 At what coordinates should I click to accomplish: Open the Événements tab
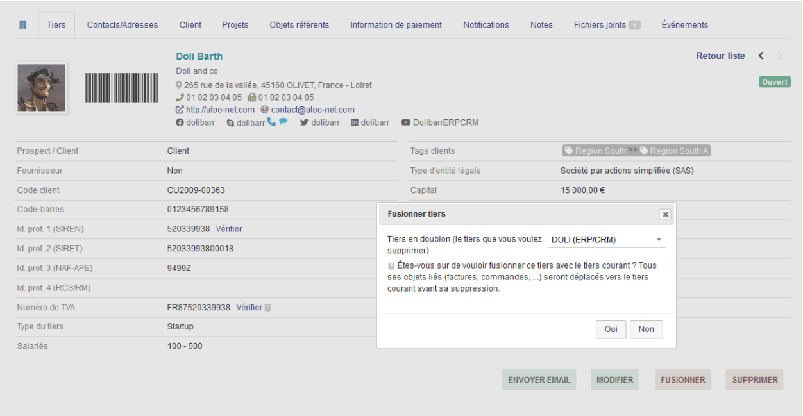[685, 25]
